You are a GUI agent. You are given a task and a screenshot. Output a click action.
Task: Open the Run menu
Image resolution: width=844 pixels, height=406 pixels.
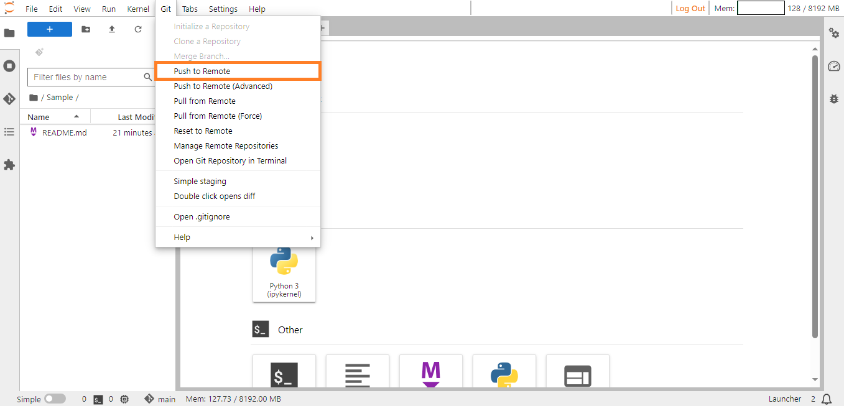tap(109, 9)
